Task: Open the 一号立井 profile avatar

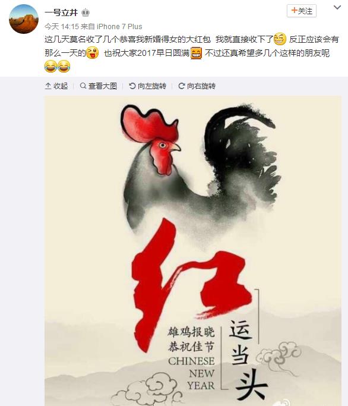Action: click(x=24, y=19)
